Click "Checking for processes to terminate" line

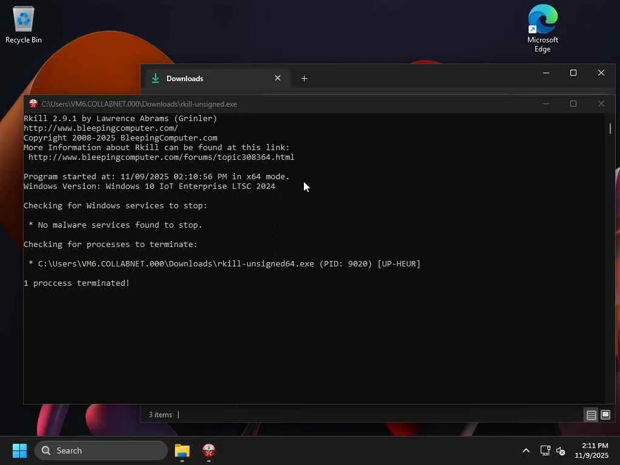[x=110, y=245]
